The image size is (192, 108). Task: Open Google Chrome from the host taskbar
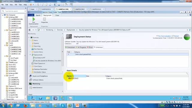(11, 106)
